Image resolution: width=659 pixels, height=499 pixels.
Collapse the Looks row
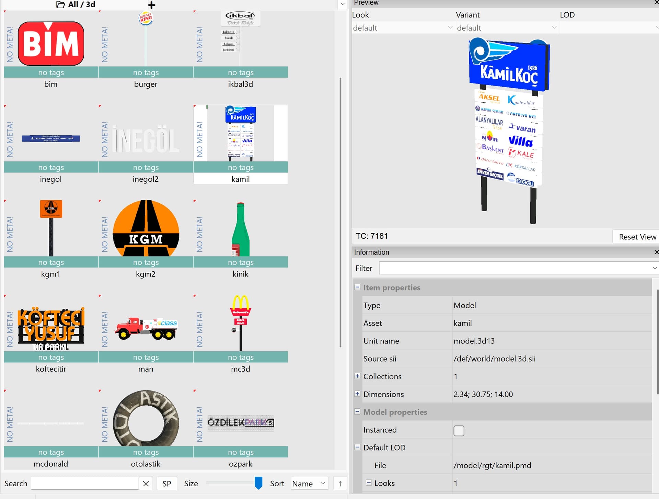(x=369, y=483)
